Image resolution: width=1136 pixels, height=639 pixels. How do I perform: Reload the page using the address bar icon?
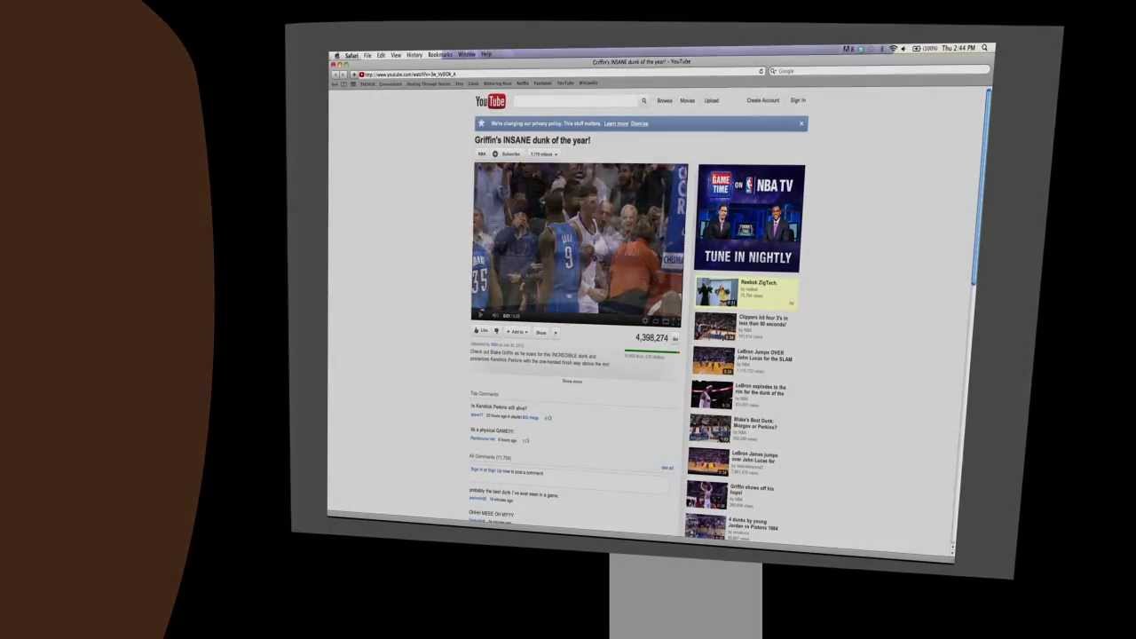(x=761, y=71)
